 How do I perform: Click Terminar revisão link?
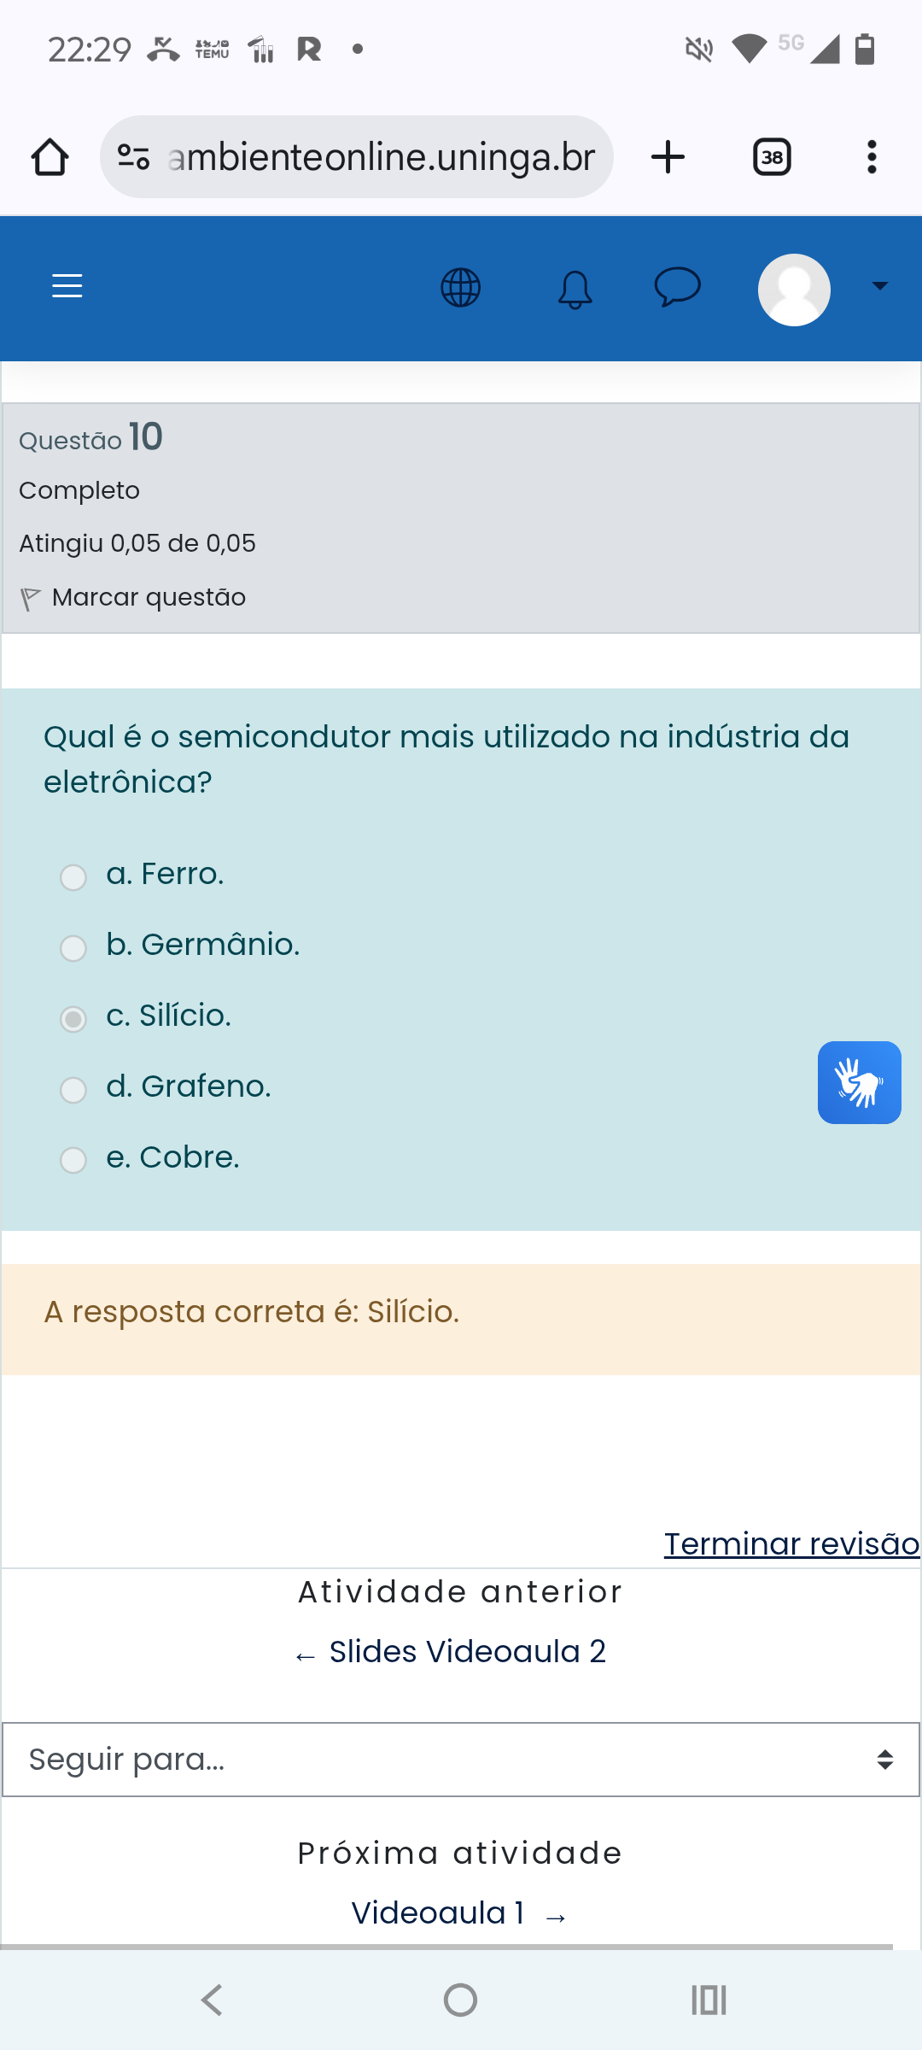tap(791, 1543)
